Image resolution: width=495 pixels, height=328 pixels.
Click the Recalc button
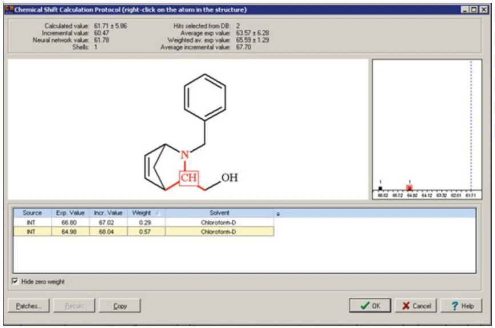click(x=74, y=306)
